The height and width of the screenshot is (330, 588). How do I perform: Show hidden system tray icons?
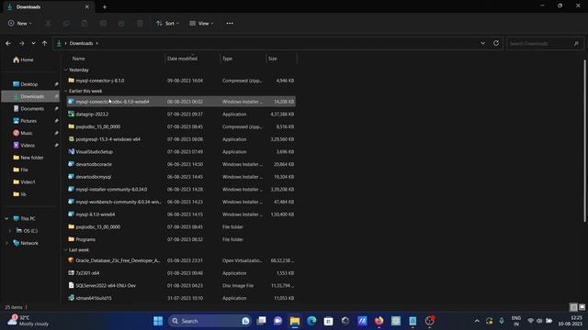click(x=477, y=321)
